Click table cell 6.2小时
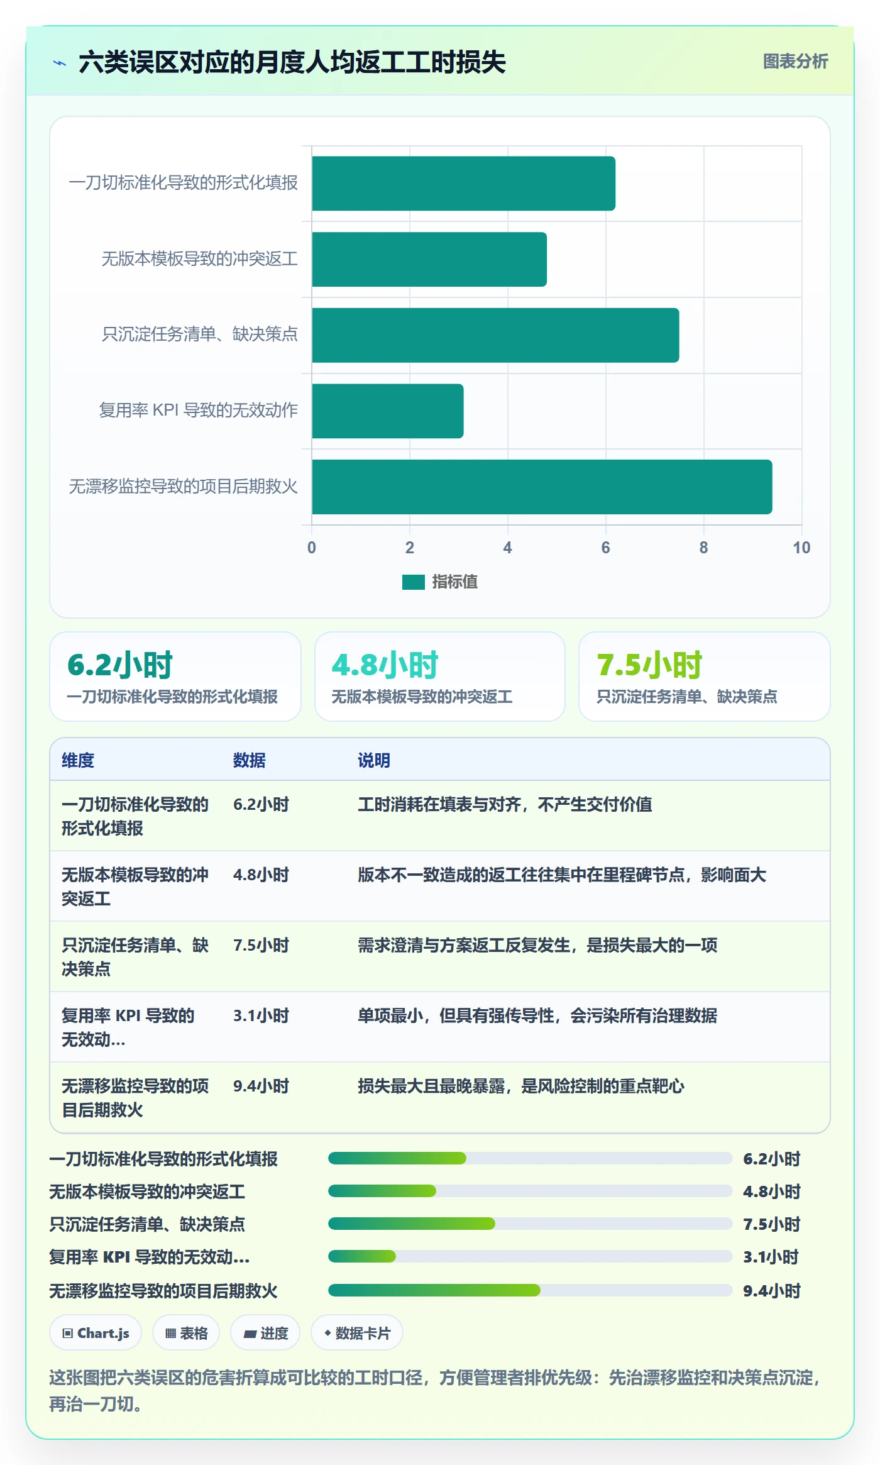 click(x=261, y=804)
